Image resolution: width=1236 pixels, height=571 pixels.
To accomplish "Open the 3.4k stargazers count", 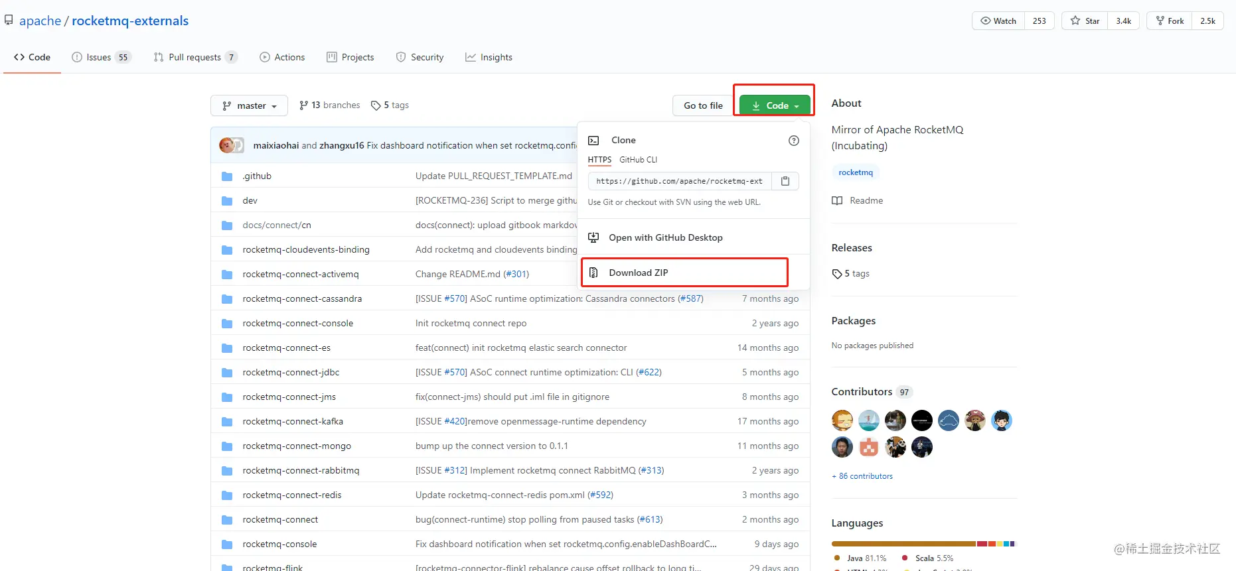I will [x=1123, y=21].
